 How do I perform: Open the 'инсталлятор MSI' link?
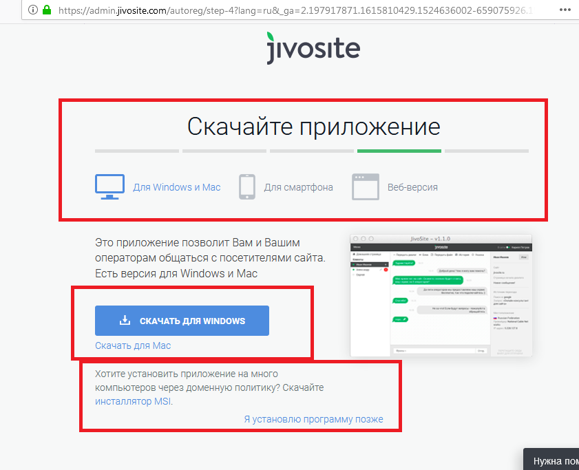134,401
